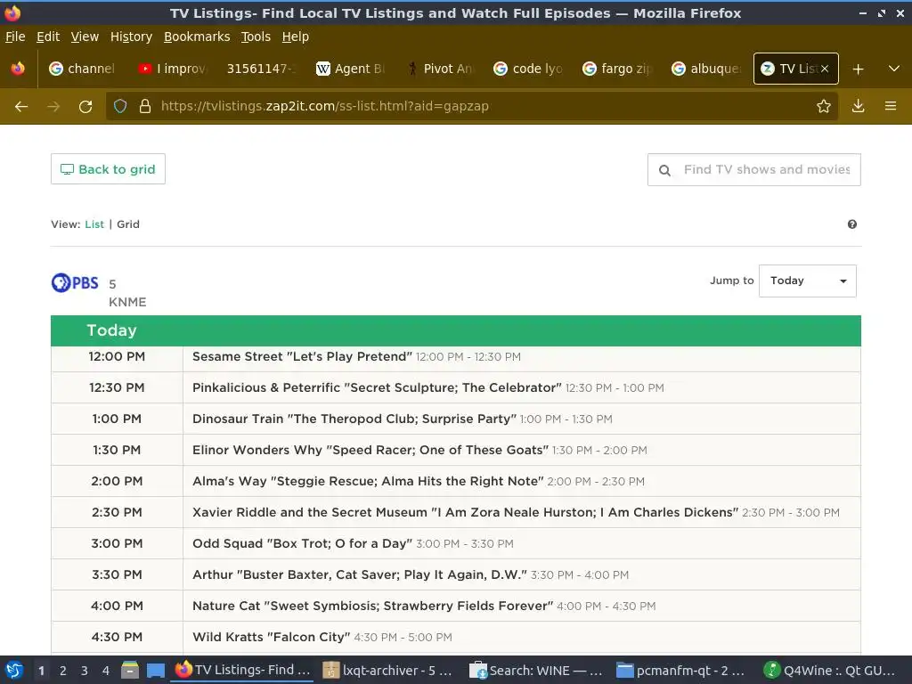
Task: Open the History menu
Action: [132, 37]
